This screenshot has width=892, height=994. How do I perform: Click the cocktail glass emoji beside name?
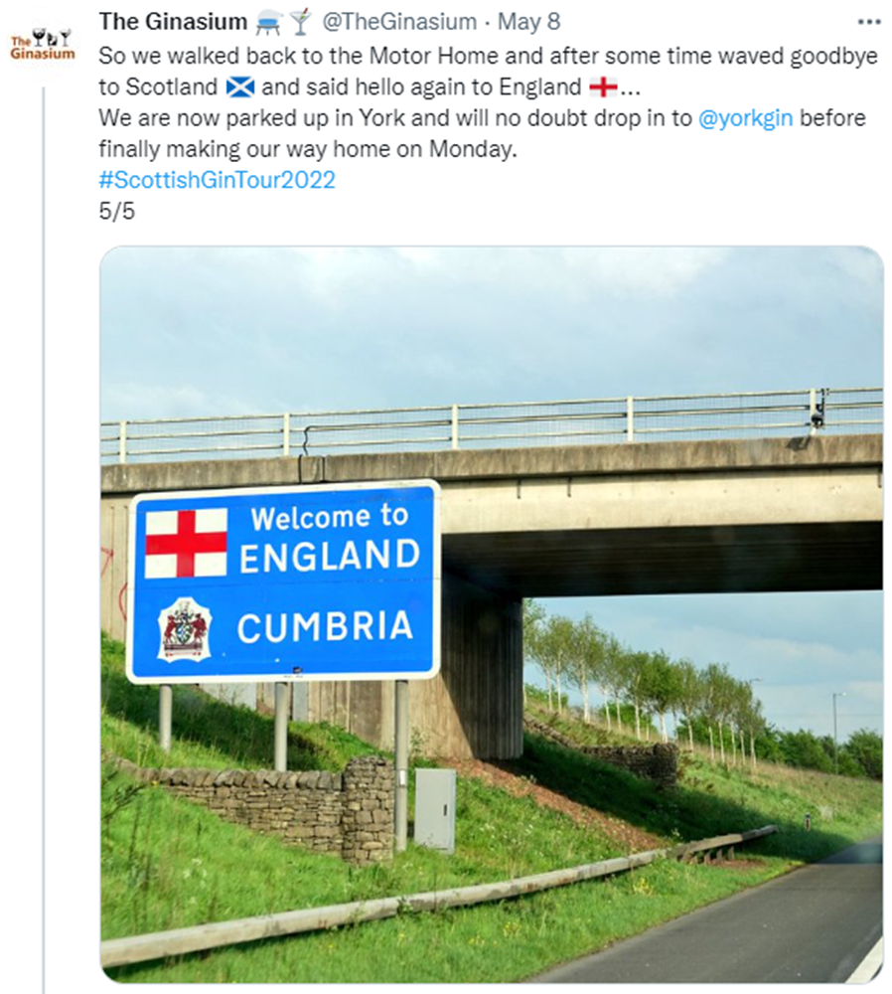300,21
